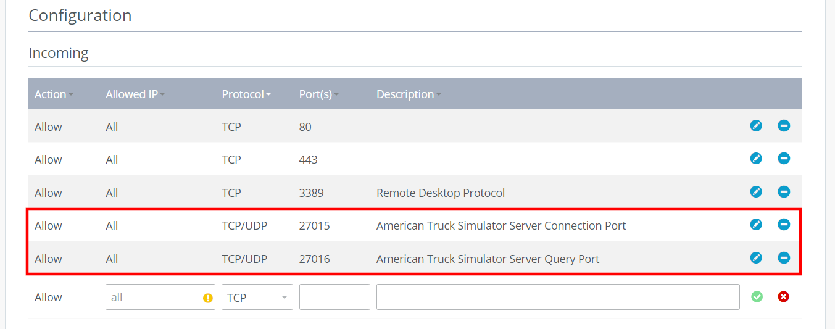Image resolution: width=835 pixels, height=329 pixels.
Task: Select the port 27015 cell
Action: [x=315, y=226]
